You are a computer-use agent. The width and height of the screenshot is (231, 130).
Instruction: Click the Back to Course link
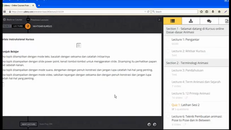13,19
